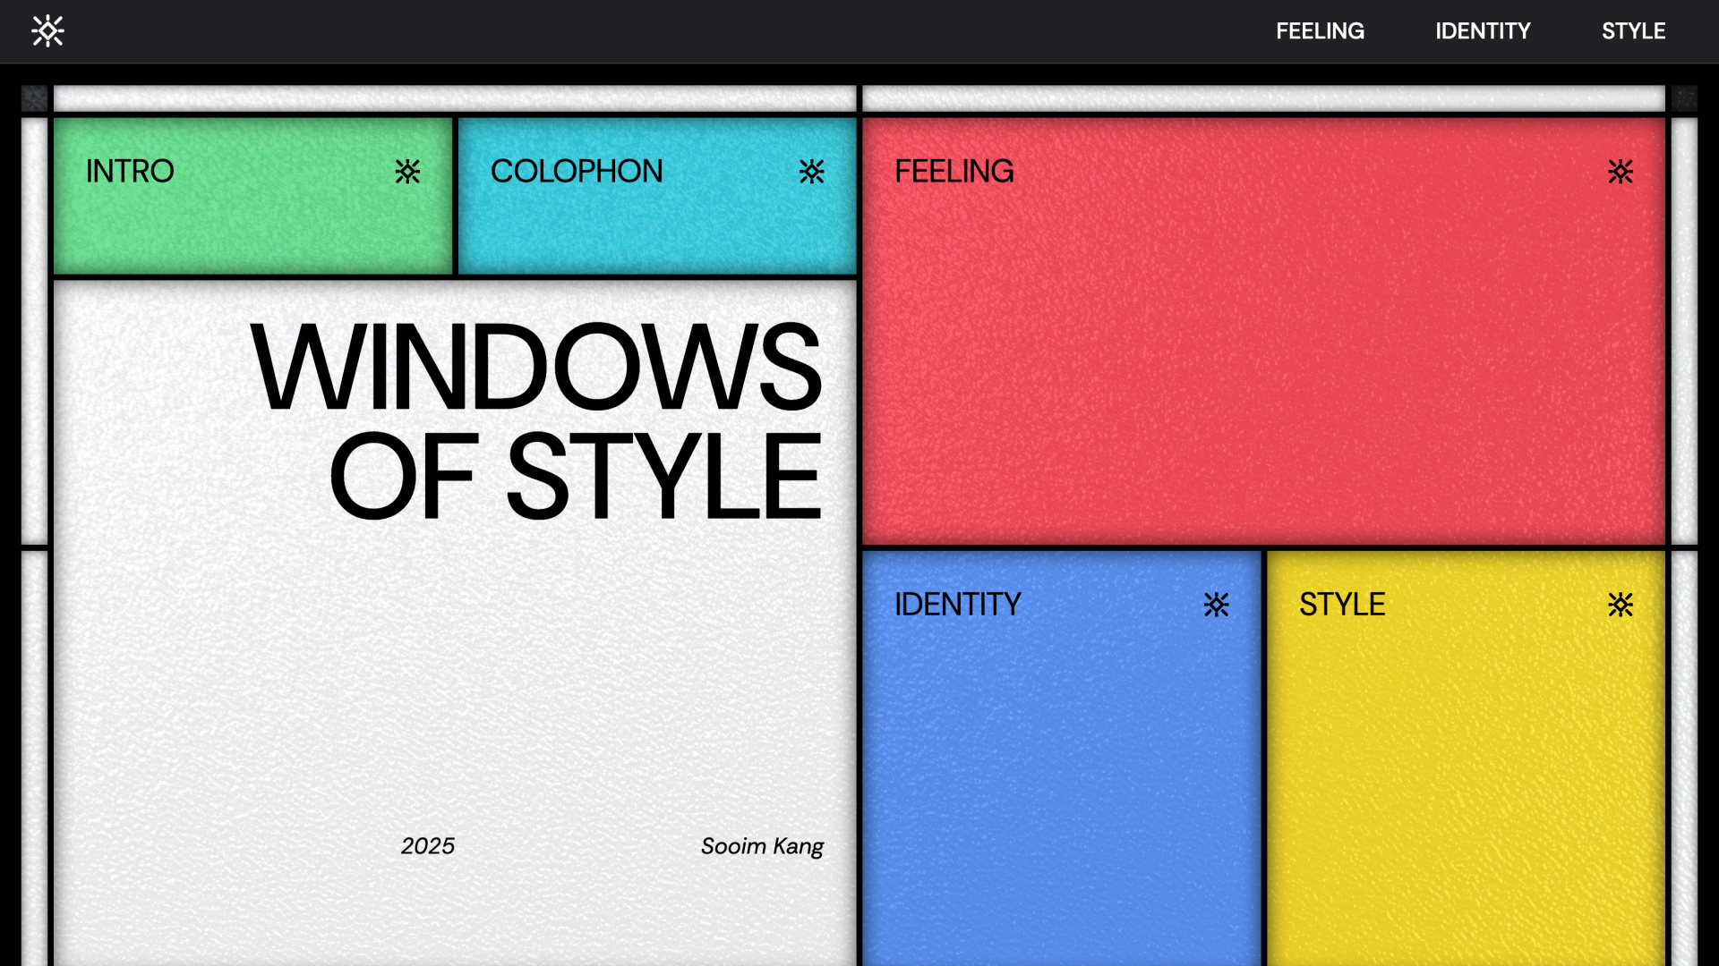Viewport: 1719px width, 966px height.
Task: Click the star icon on the FEELING panel
Action: pyautogui.click(x=1621, y=172)
